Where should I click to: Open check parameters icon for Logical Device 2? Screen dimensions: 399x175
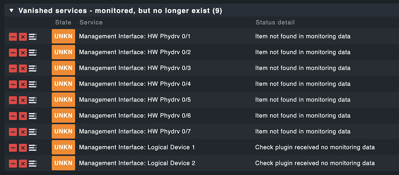(x=33, y=164)
